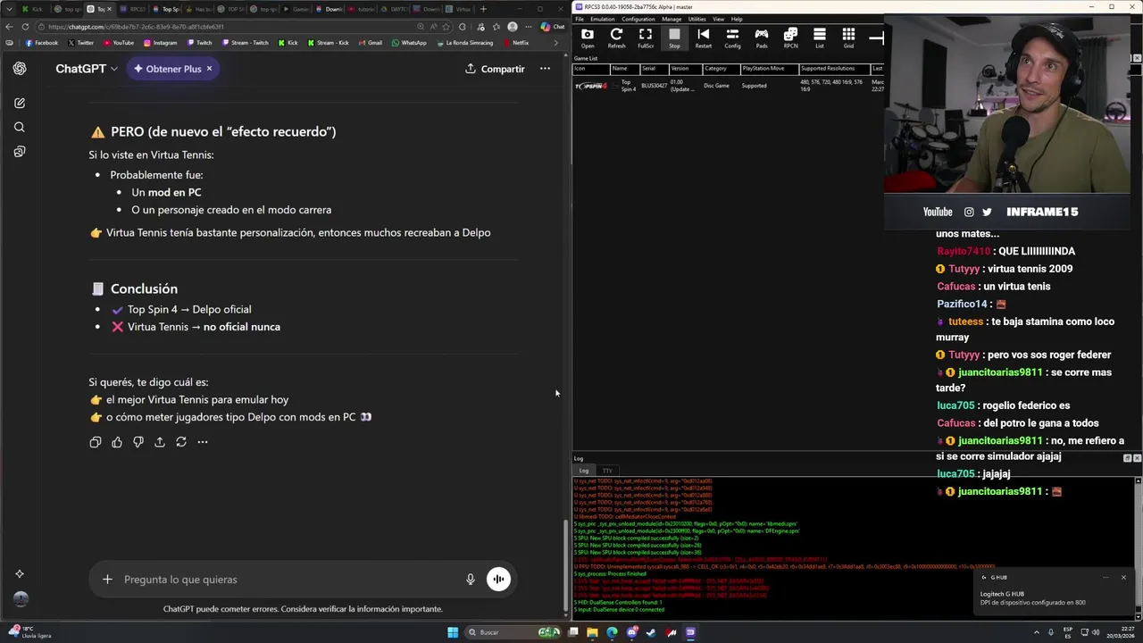Close the Logitech G HUB notification

tap(1123, 577)
